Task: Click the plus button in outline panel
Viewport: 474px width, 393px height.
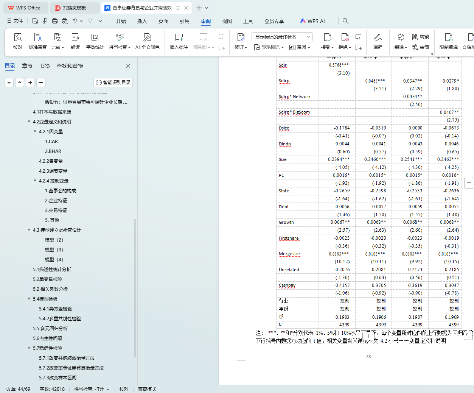Action: [30, 82]
